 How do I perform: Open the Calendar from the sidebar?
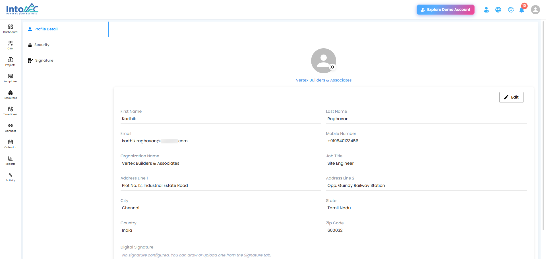click(x=10, y=144)
